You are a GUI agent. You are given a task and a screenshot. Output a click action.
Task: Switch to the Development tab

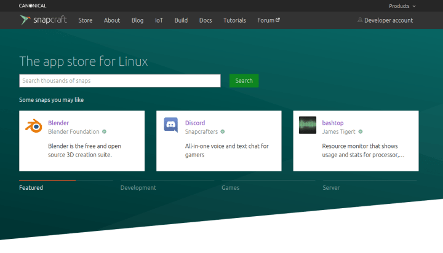tap(138, 187)
